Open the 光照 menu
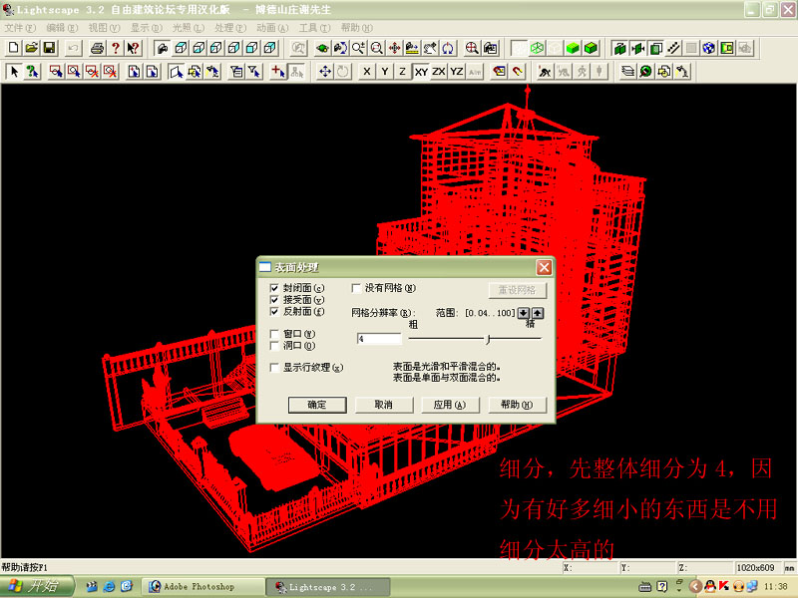798x598 pixels. coord(189,28)
